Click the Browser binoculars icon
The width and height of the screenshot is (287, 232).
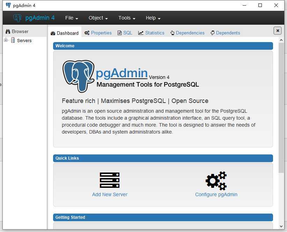pyautogui.click(x=8, y=32)
